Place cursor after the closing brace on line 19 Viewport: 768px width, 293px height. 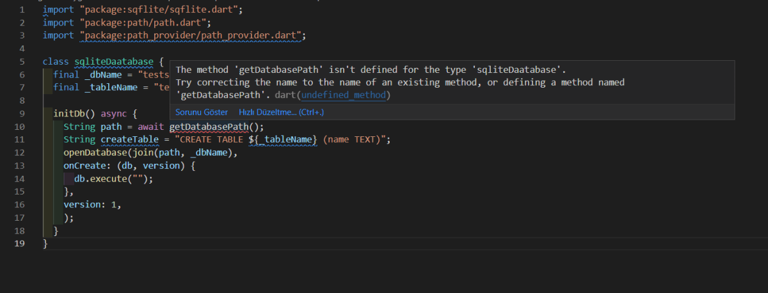pyautogui.click(x=49, y=244)
